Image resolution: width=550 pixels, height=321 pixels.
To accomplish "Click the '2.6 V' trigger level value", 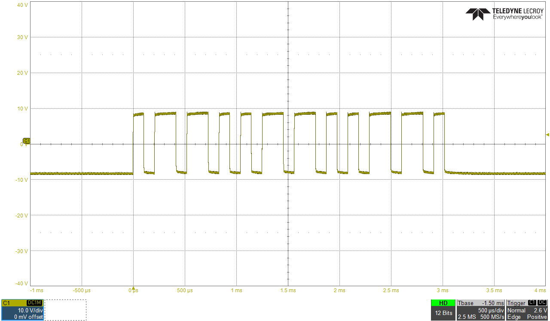I will click(x=541, y=310).
